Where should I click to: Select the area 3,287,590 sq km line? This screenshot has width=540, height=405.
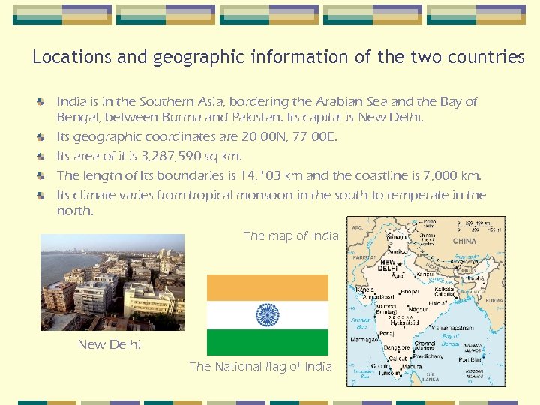pos(149,156)
